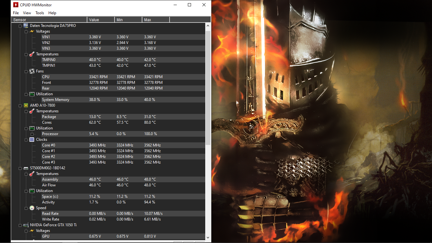The width and height of the screenshot is (432, 243).
Task: Click the thermometer icon under AMD A10-7800
Action: point(32,111)
